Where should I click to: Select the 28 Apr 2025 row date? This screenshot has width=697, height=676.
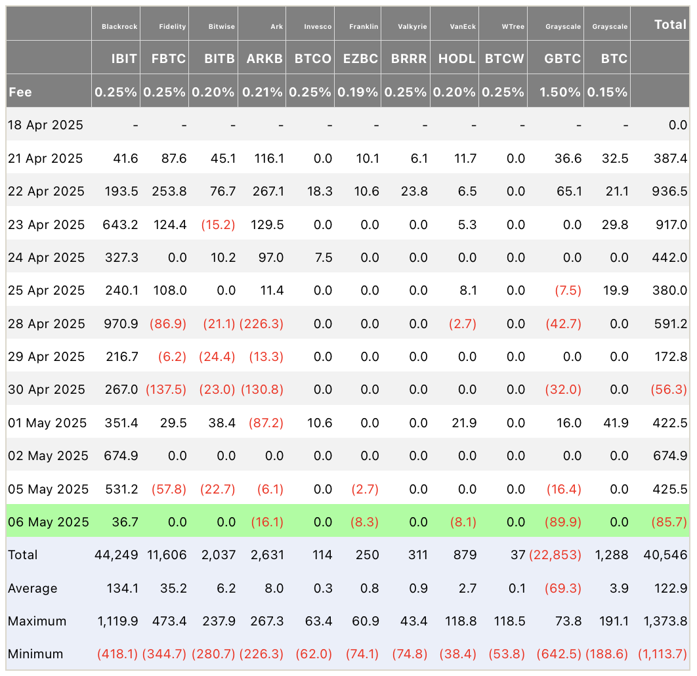[x=47, y=324]
